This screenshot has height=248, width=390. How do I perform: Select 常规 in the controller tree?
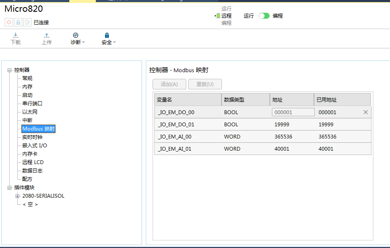tap(27, 78)
